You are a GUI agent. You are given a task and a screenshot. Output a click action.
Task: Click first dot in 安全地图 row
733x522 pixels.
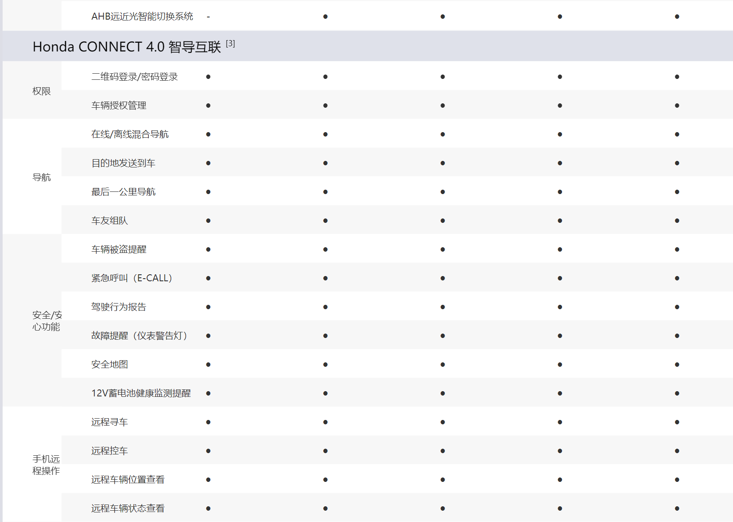click(209, 365)
